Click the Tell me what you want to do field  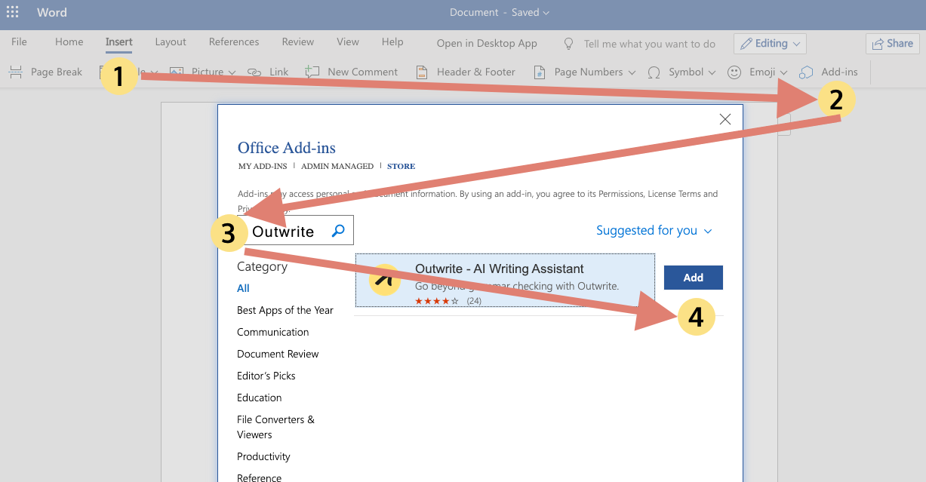pyautogui.click(x=649, y=43)
